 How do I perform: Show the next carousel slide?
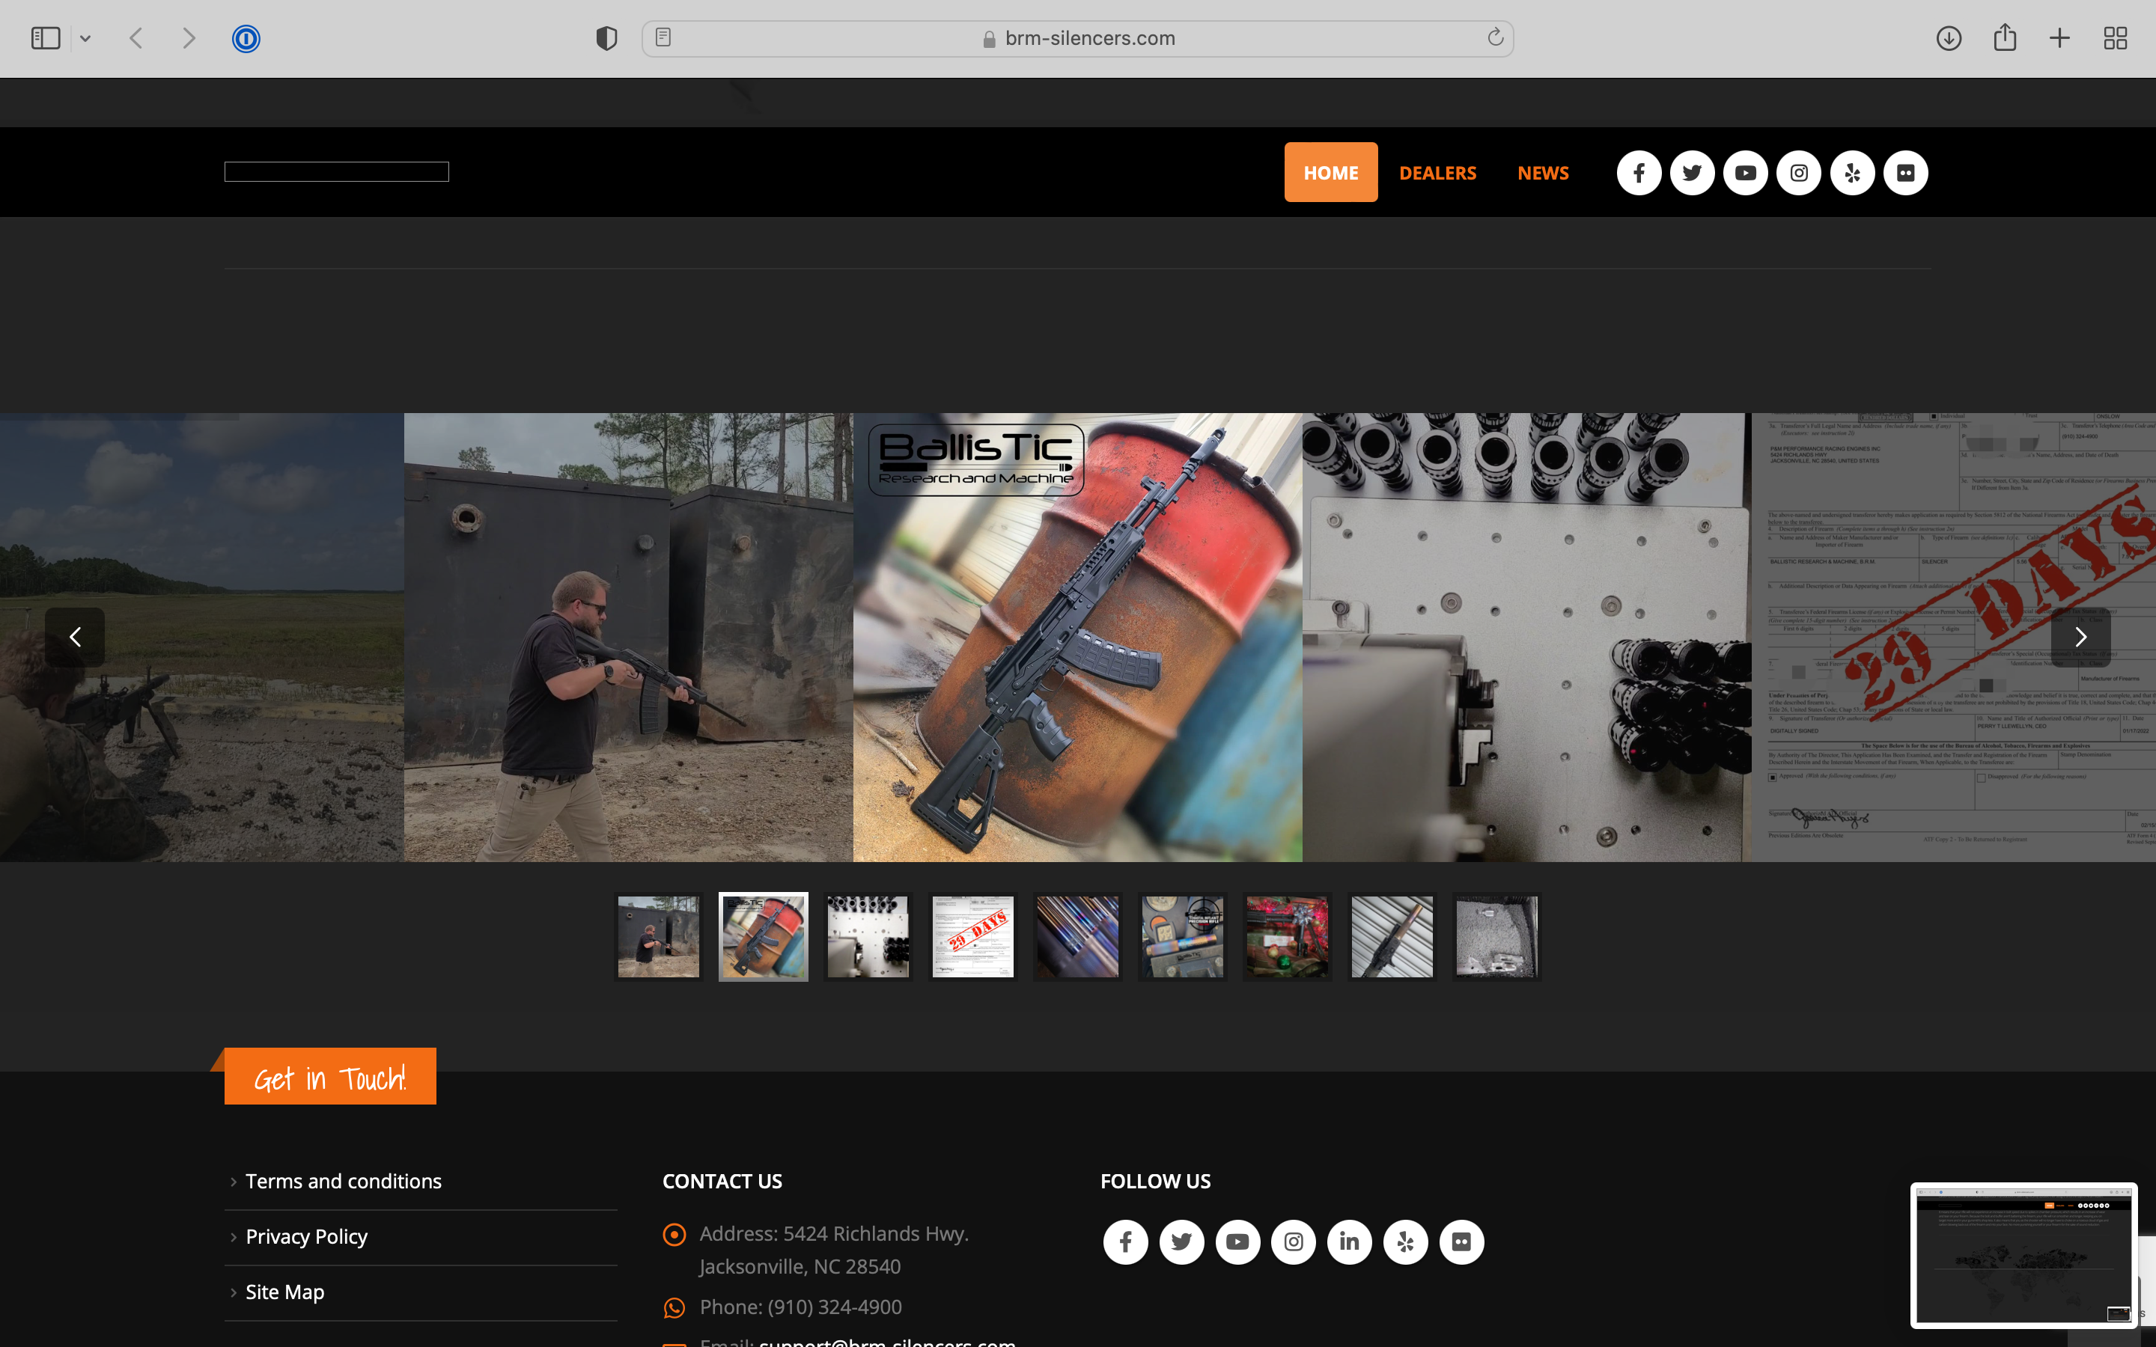pos(2080,637)
